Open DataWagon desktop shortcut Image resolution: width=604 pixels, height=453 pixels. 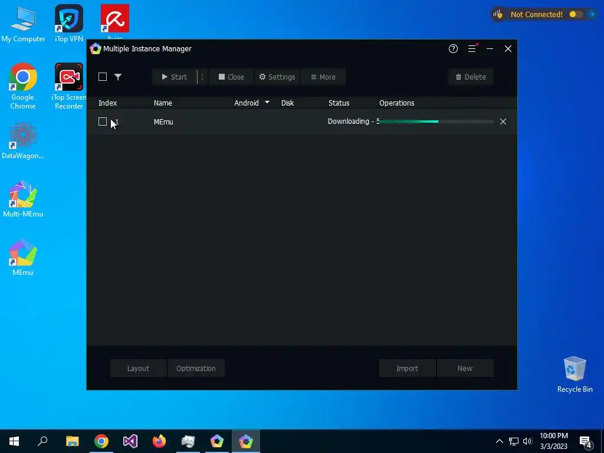click(x=23, y=140)
